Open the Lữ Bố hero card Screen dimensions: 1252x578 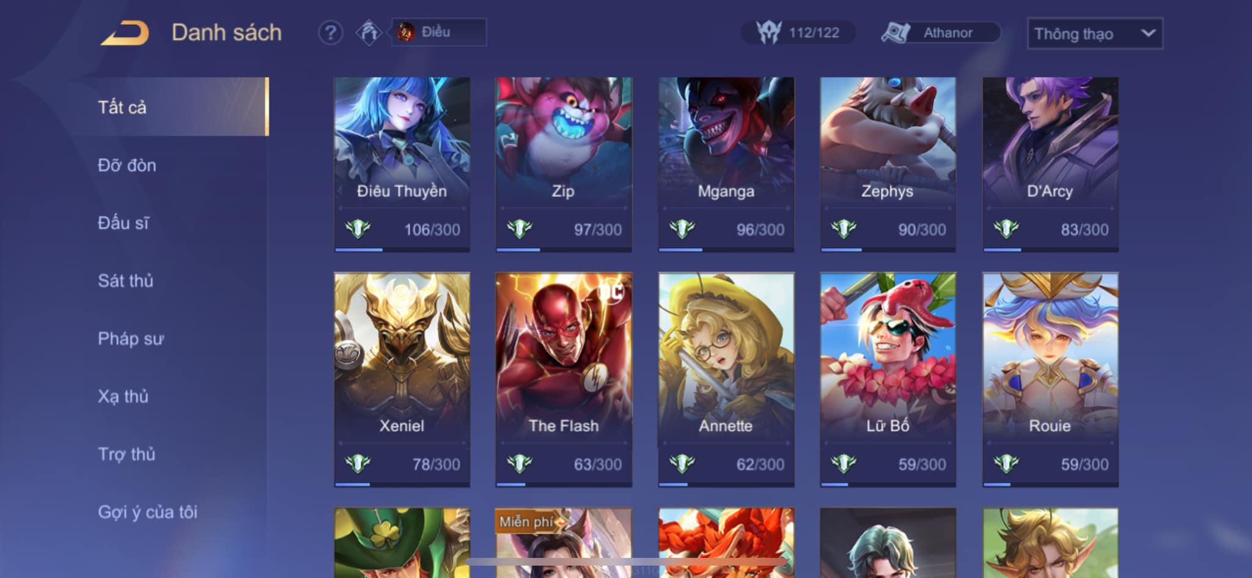point(888,379)
